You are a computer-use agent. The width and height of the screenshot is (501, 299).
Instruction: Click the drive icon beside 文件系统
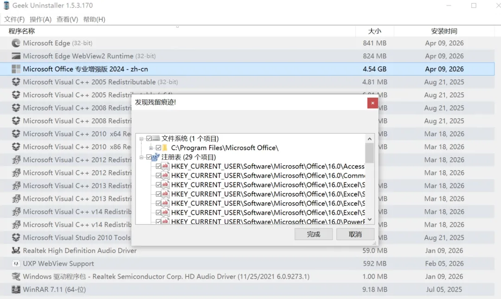pos(156,139)
